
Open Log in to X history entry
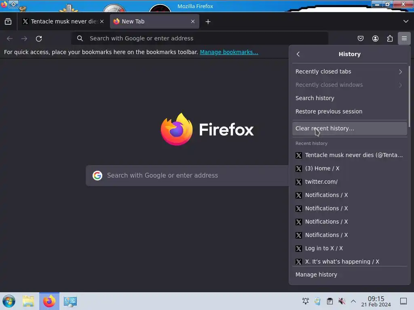tap(350, 248)
